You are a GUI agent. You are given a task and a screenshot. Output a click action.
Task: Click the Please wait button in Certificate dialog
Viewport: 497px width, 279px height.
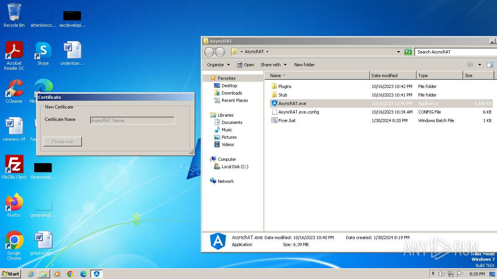click(x=63, y=142)
